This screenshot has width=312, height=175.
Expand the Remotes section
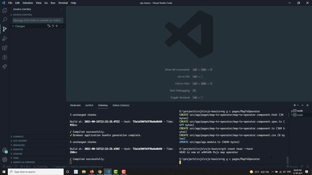point(38,149)
